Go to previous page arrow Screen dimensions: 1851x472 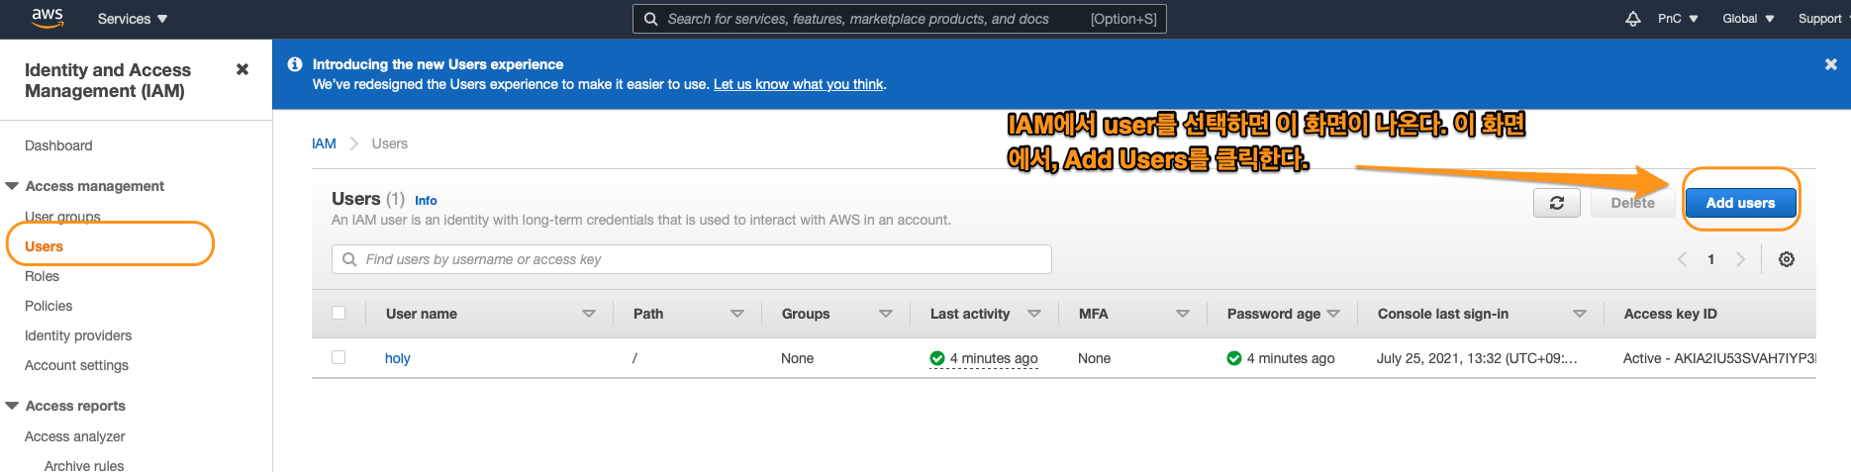(1682, 259)
